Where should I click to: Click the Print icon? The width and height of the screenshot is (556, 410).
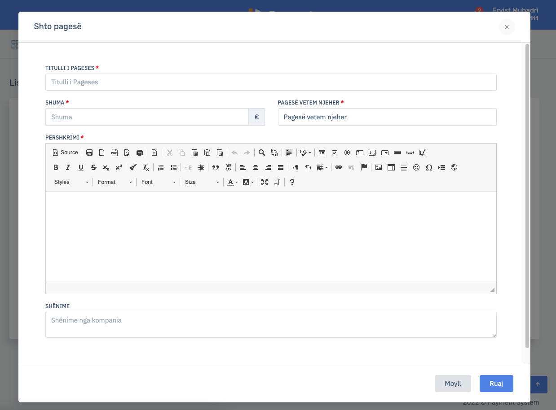(140, 153)
